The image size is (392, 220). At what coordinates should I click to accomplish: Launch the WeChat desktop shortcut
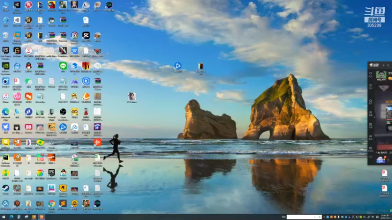point(28,82)
